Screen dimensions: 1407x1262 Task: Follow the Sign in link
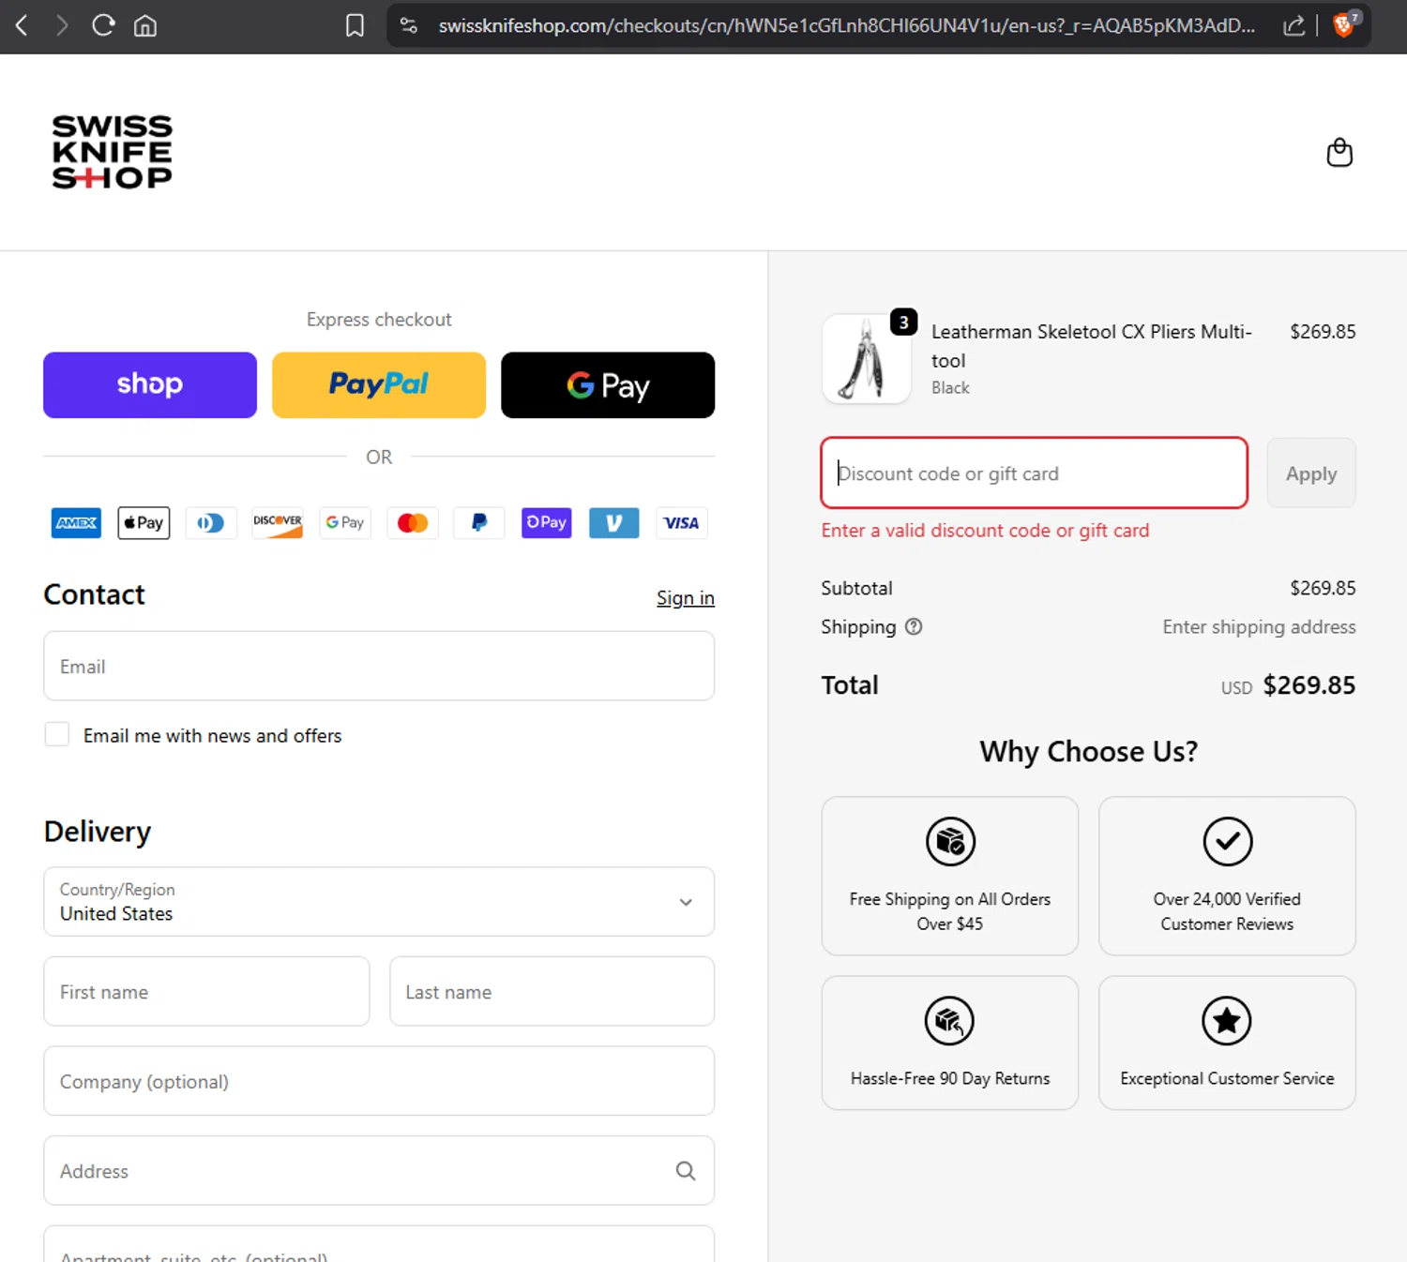685,597
